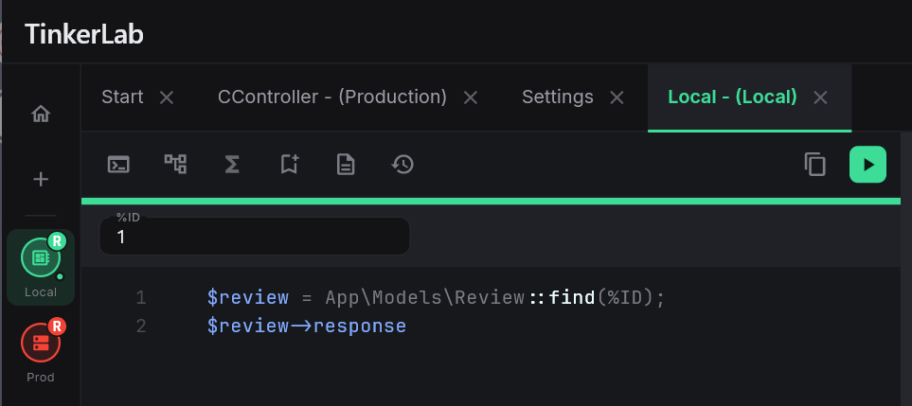912x406 pixels.
Task: Switch to the Start tab
Action: tap(122, 97)
